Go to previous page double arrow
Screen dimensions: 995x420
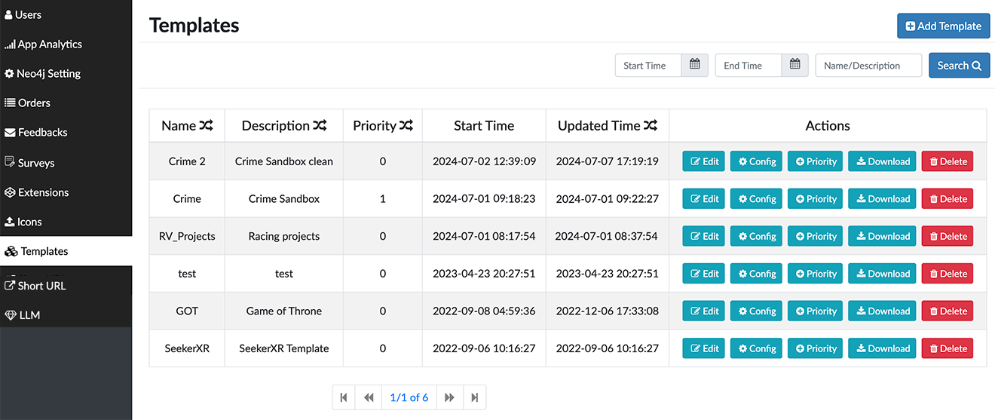(x=369, y=397)
